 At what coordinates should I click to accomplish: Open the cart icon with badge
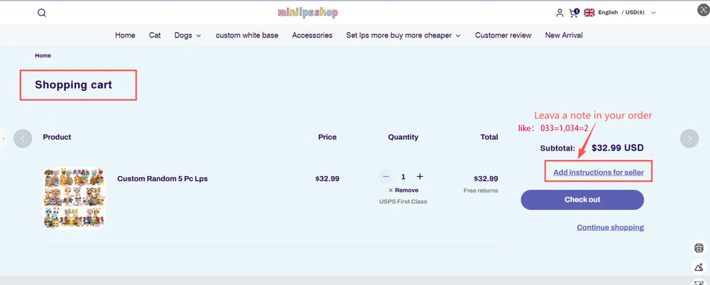[574, 12]
